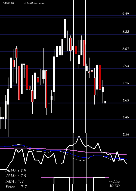Image resolution: width=136 pixels, height=191 pixels.
Task: Click the 50MA : 7.9 readout
Action: pos(16,171)
